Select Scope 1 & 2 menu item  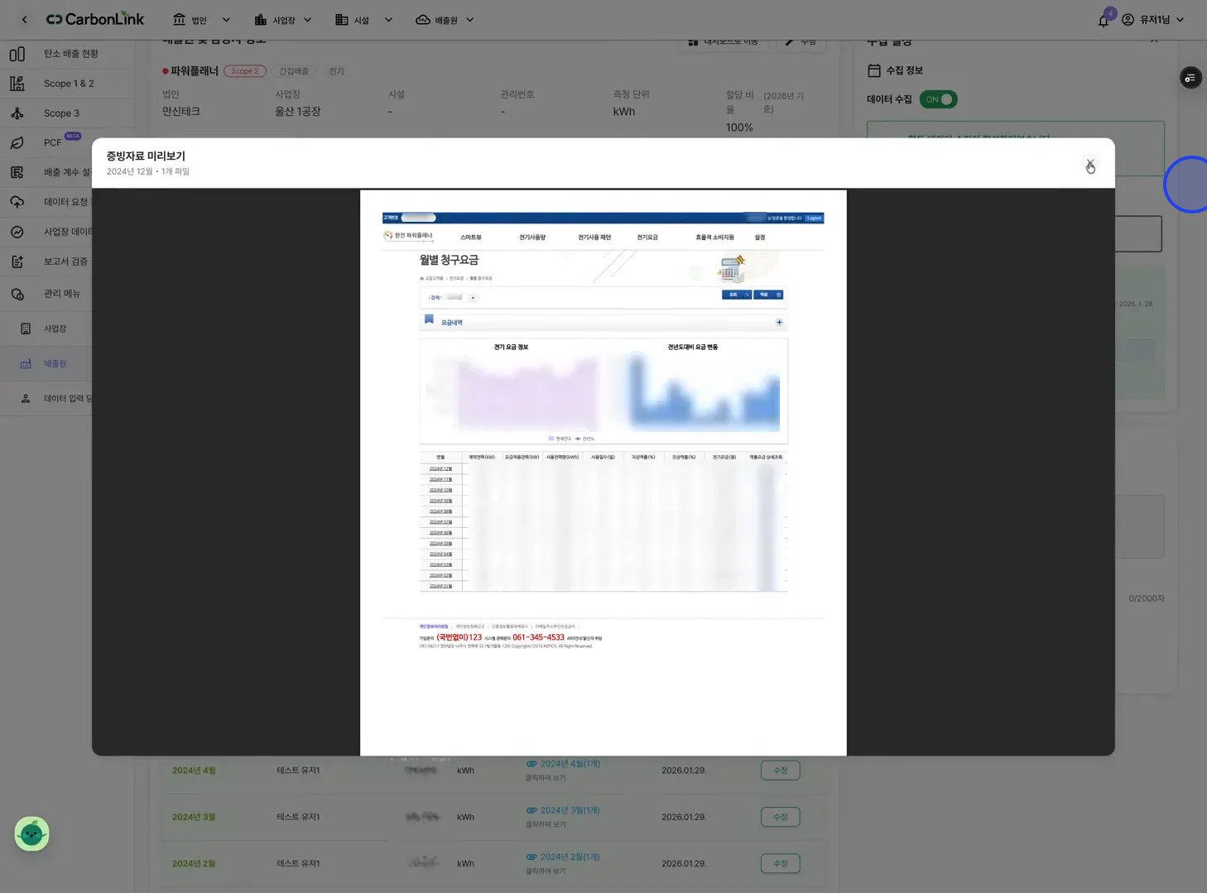pos(69,84)
